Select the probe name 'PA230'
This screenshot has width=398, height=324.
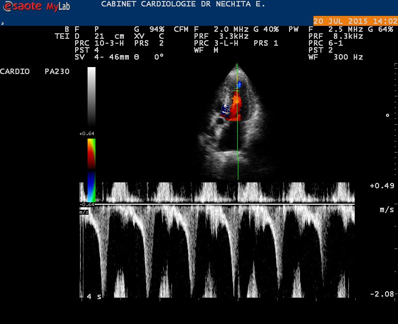click(x=57, y=72)
